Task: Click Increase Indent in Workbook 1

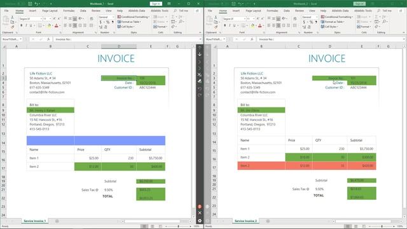Action: point(85,25)
